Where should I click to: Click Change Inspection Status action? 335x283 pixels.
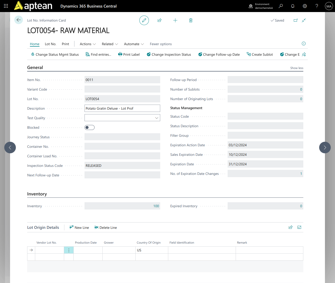tap(169, 54)
